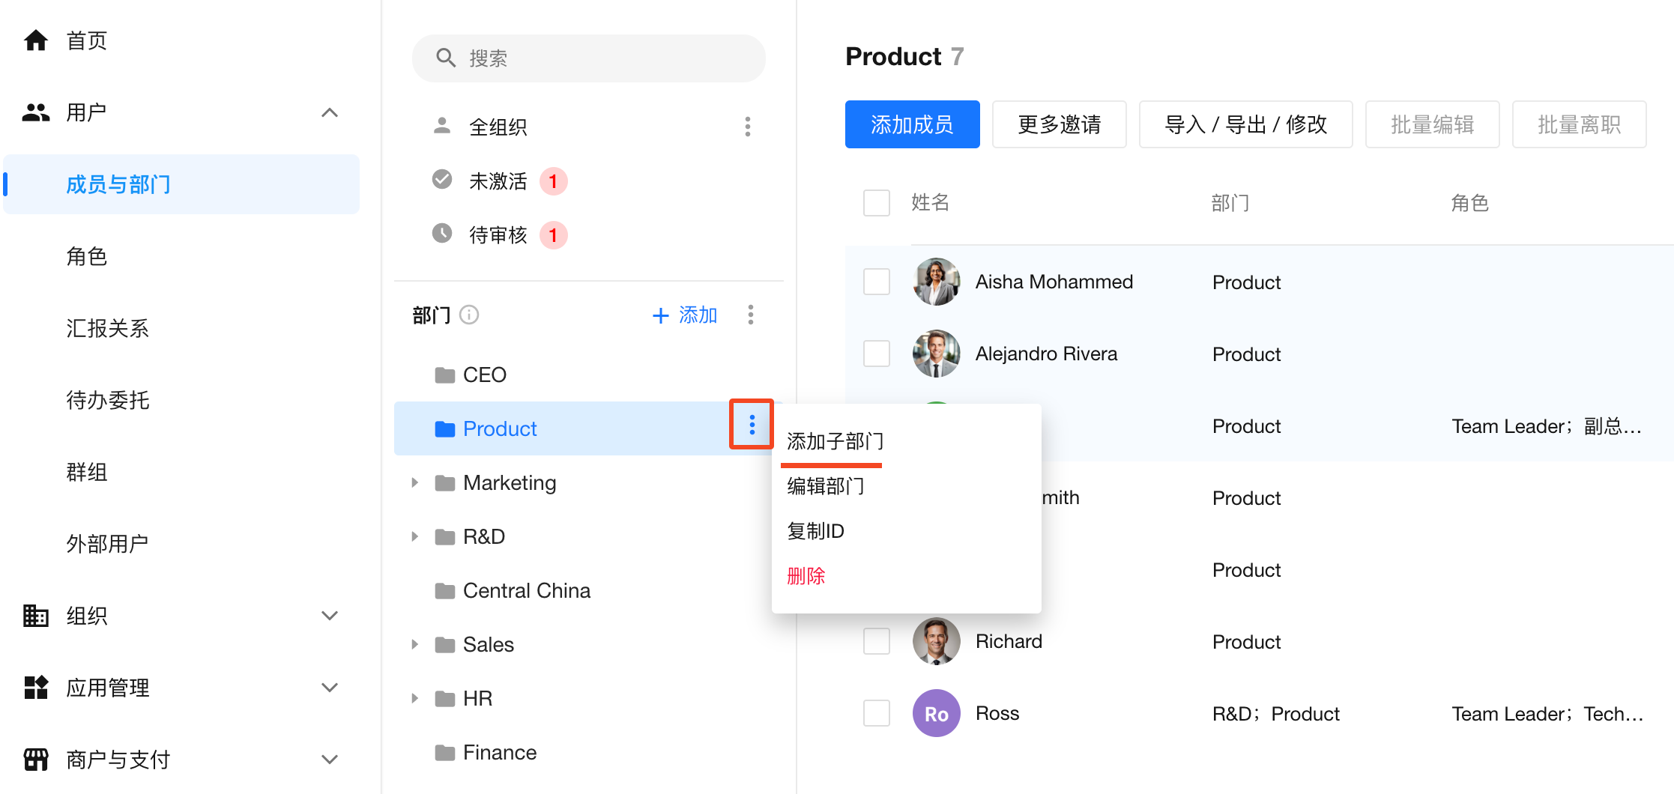The width and height of the screenshot is (1674, 794).
Task: Click the blue 添加成员 button
Action: click(x=912, y=124)
